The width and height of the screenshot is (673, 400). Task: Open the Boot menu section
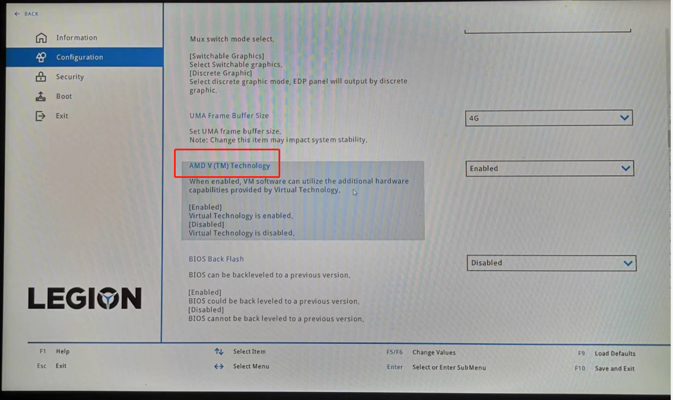64,96
